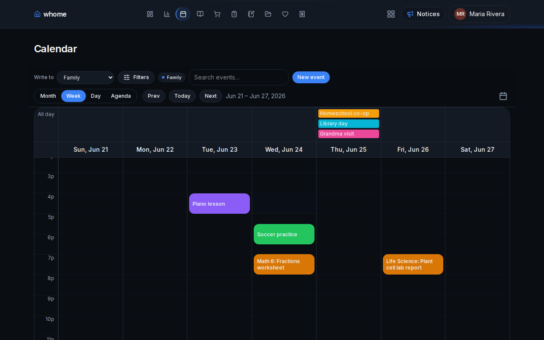Click the MR avatar circle
The height and width of the screenshot is (340, 544).
point(460,14)
